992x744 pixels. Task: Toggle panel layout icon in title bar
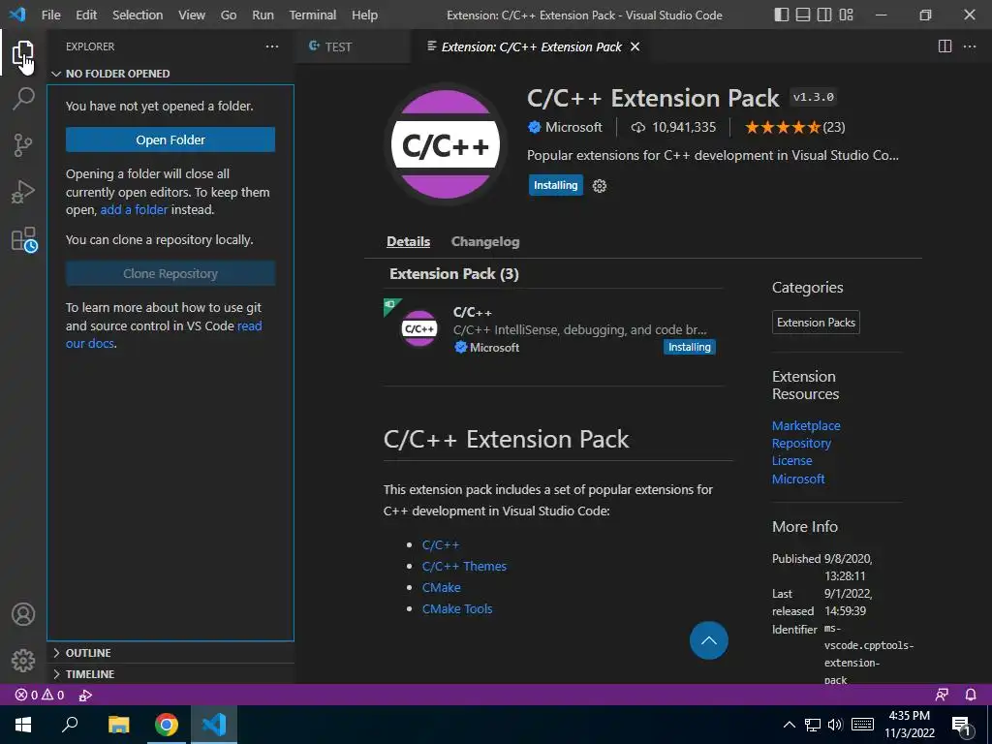coord(803,15)
